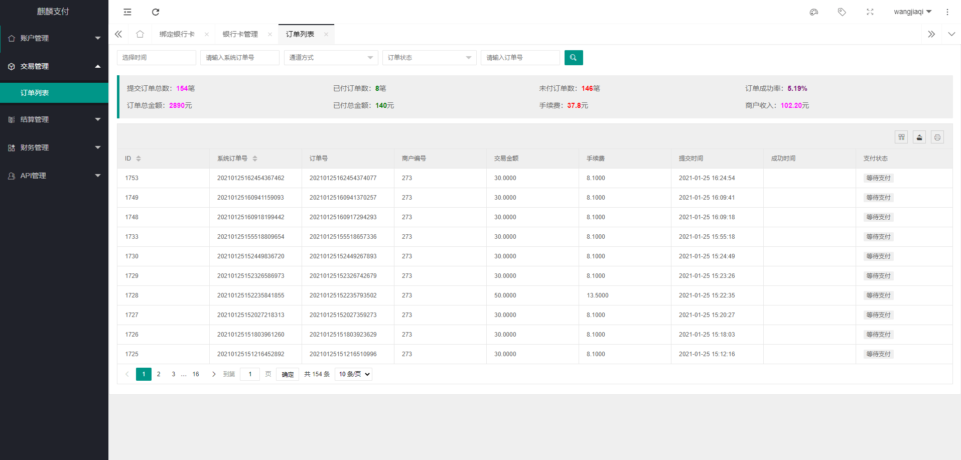Print the table using the printer icon
Image resolution: width=961 pixels, height=460 pixels.
937,137
